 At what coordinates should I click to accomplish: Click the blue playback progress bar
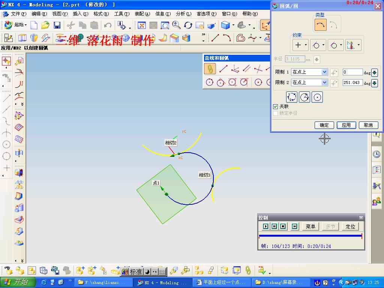click(310, 236)
